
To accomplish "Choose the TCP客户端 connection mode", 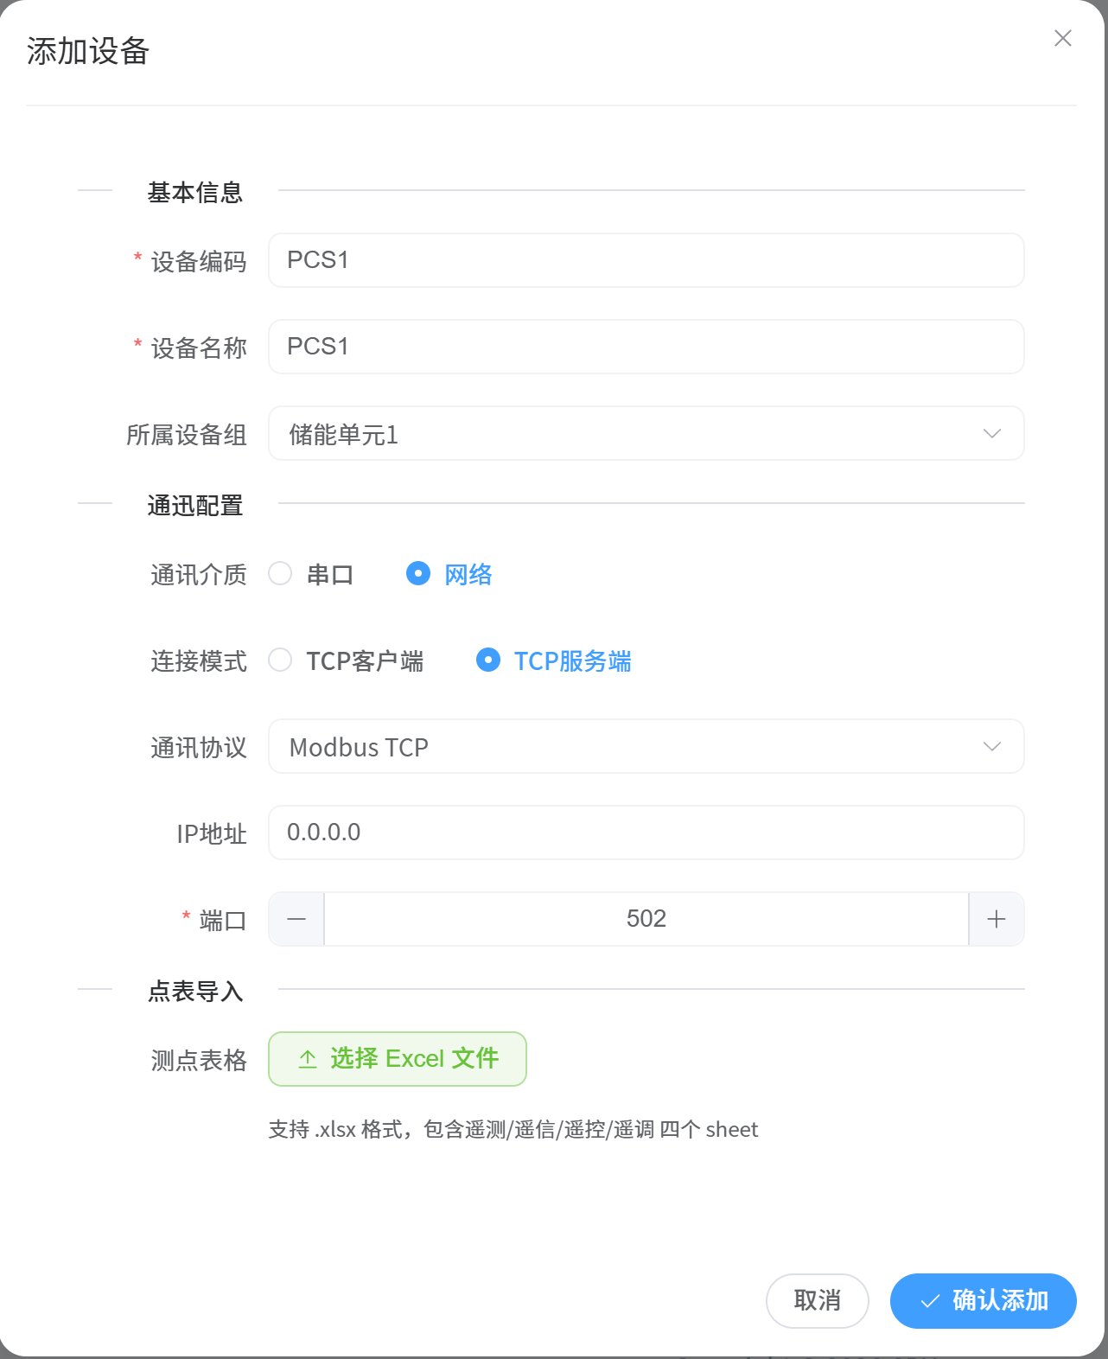I will (x=280, y=660).
